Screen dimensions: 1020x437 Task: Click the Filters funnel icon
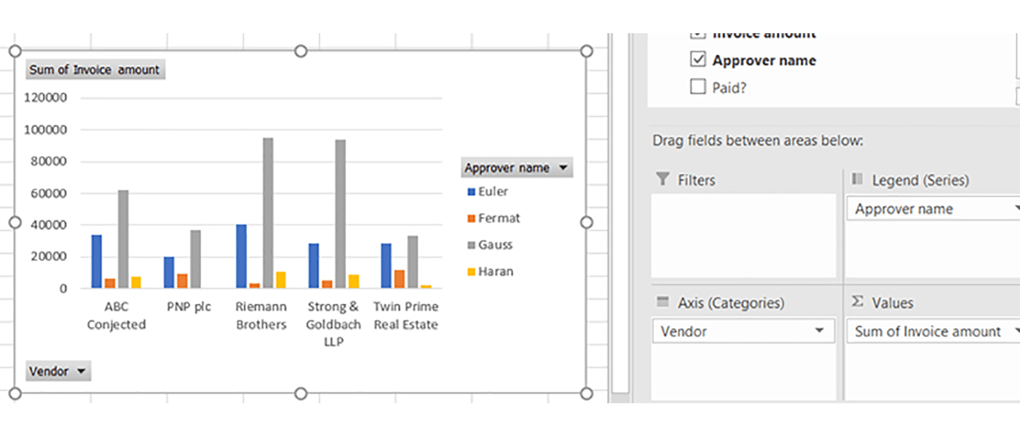tap(663, 179)
